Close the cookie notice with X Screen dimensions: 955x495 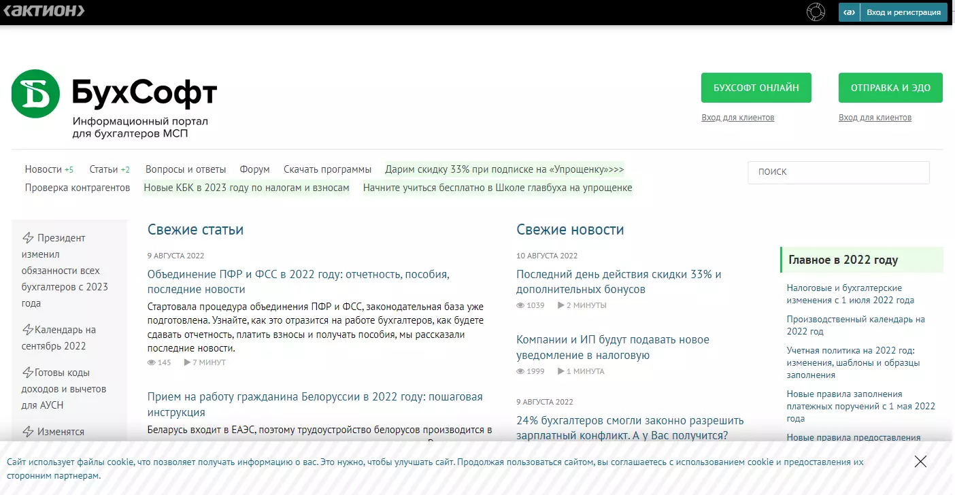920,462
